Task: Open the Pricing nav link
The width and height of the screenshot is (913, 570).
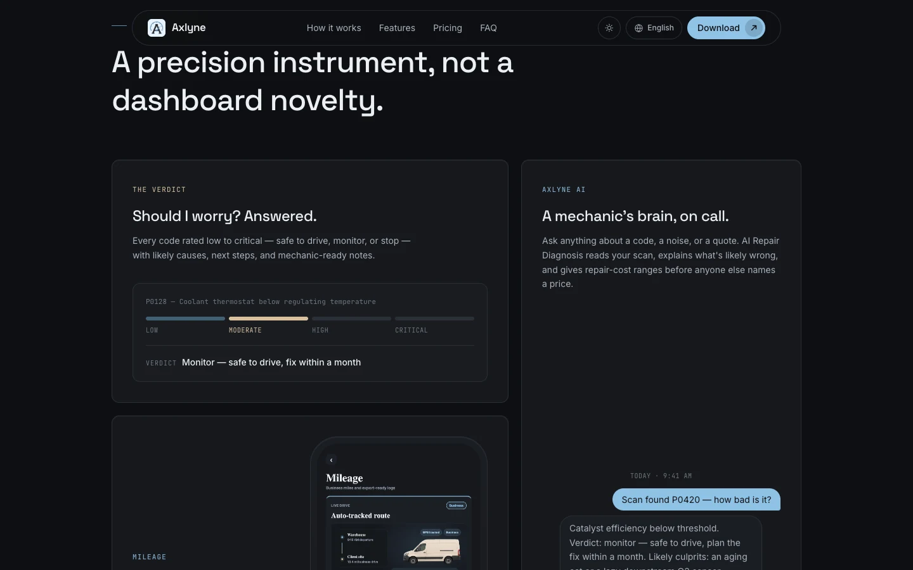Action: pyautogui.click(x=448, y=28)
